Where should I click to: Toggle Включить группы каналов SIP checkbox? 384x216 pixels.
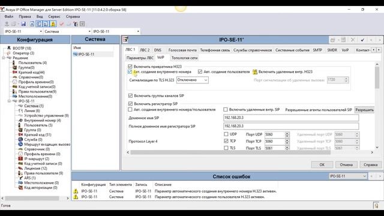tap(130, 96)
